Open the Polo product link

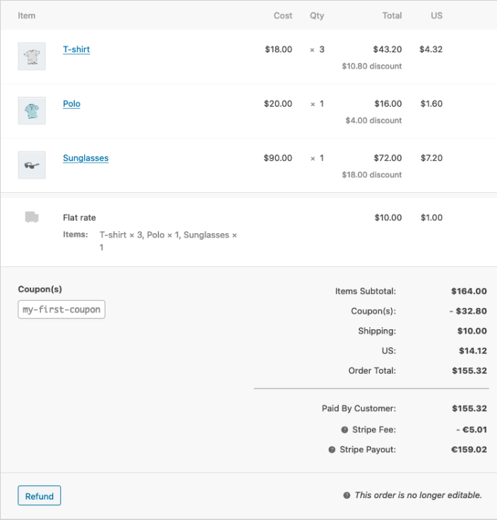click(71, 104)
